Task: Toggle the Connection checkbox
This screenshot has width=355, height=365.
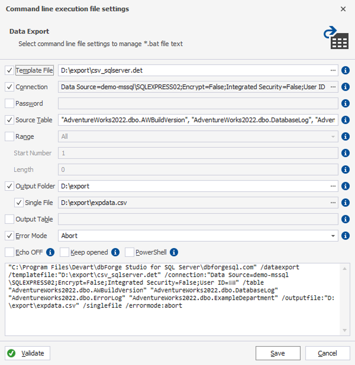Action: (x=9, y=87)
